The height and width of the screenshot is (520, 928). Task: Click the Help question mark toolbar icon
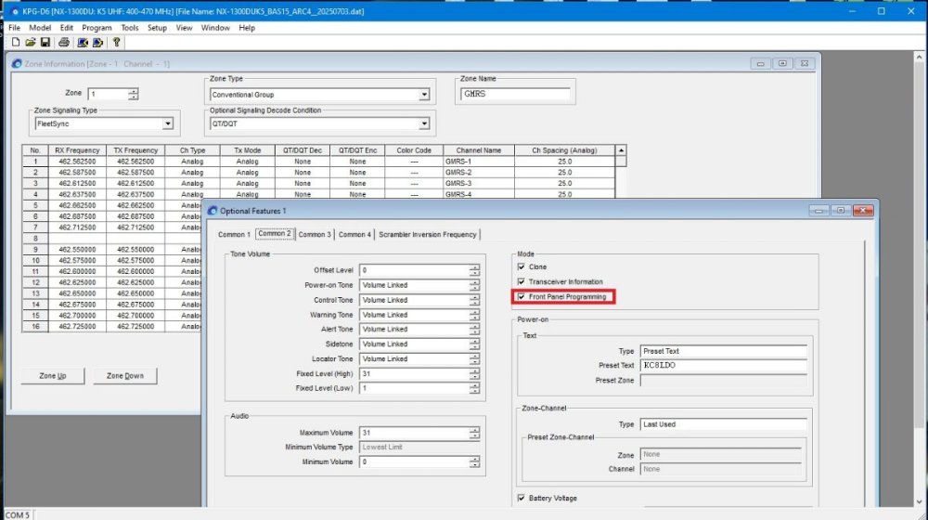(x=116, y=42)
